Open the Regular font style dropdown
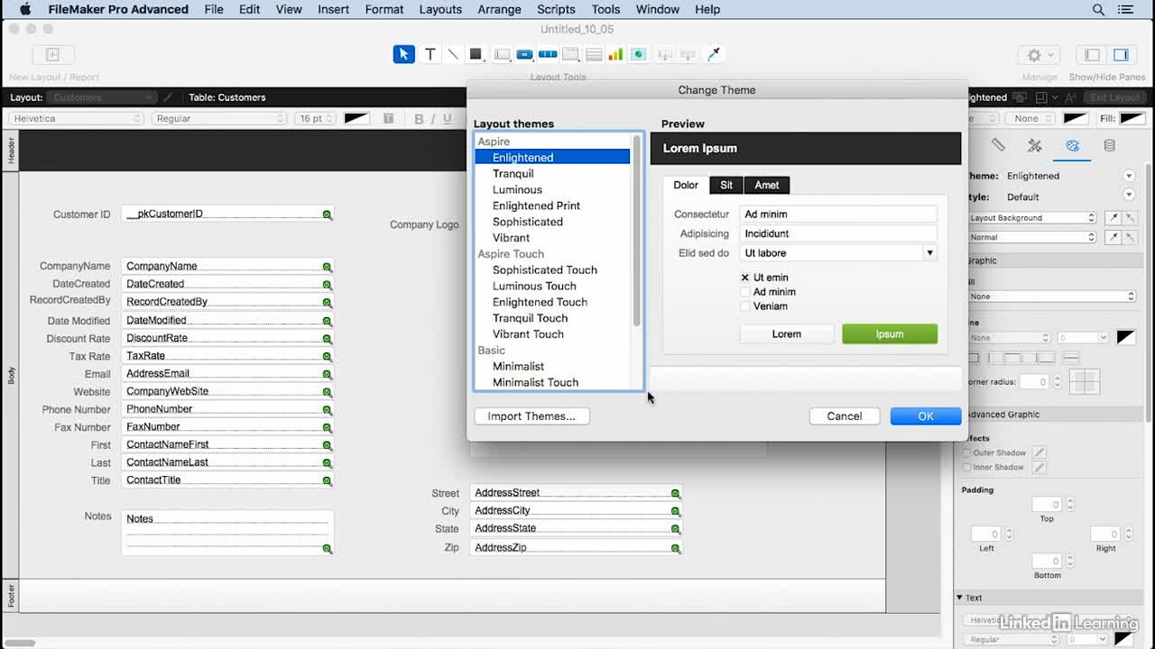 [219, 119]
